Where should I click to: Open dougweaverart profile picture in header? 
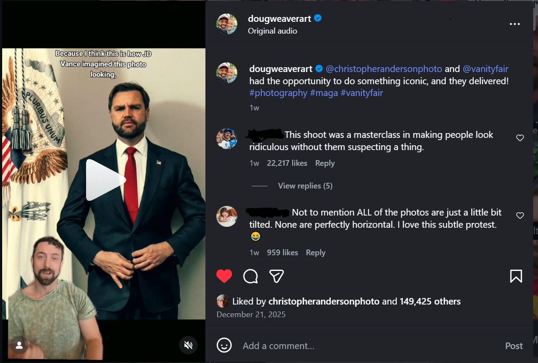[227, 24]
